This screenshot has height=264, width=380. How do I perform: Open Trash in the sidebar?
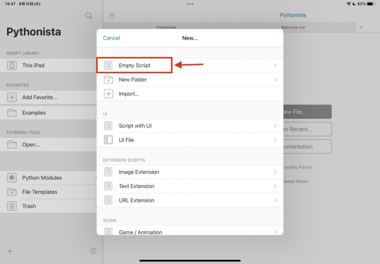click(x=29, y=206)
